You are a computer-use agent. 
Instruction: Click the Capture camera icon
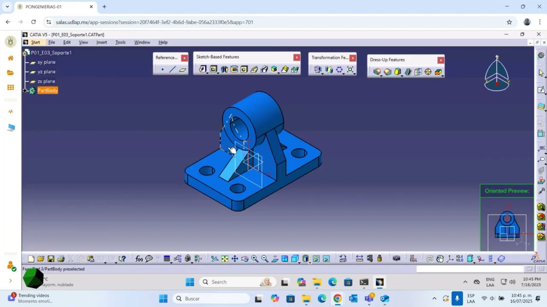[396, 259]
